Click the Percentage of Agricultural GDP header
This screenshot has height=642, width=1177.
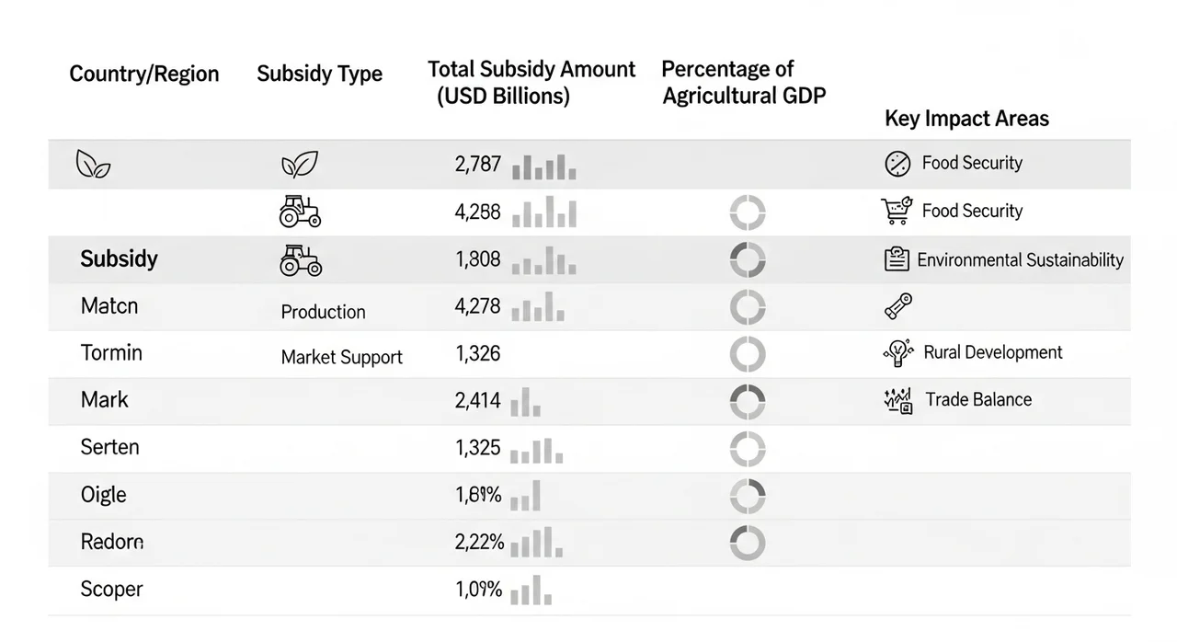click(744, 83)
